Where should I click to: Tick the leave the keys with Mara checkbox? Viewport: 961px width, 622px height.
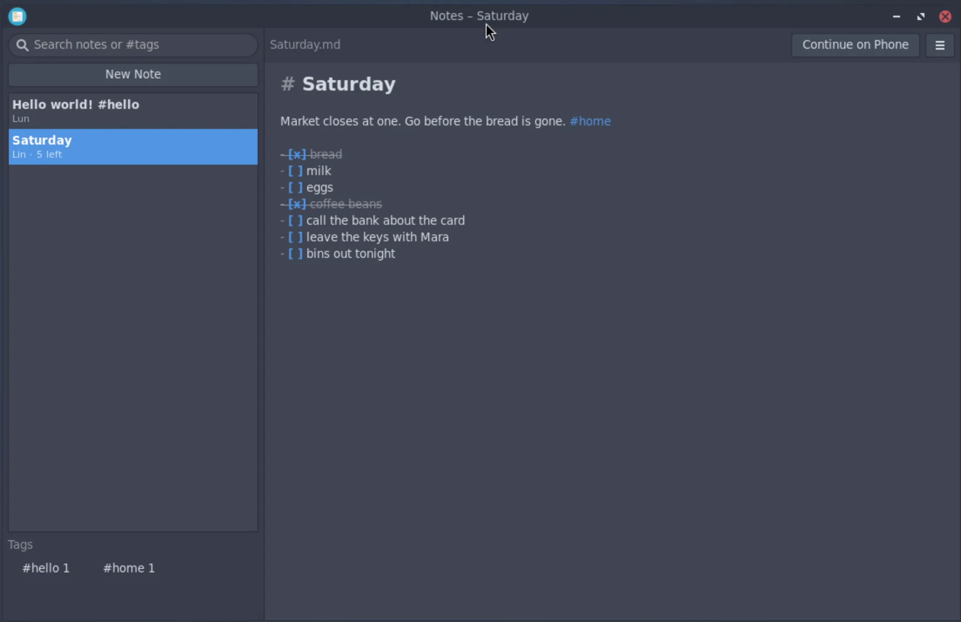click(295, 237)
